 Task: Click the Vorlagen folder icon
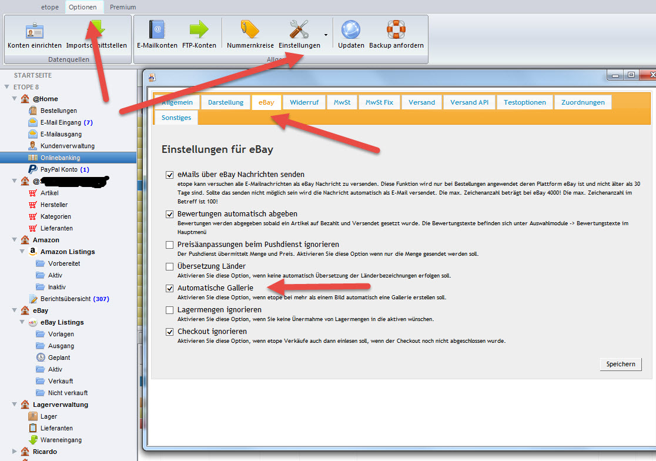41,334
